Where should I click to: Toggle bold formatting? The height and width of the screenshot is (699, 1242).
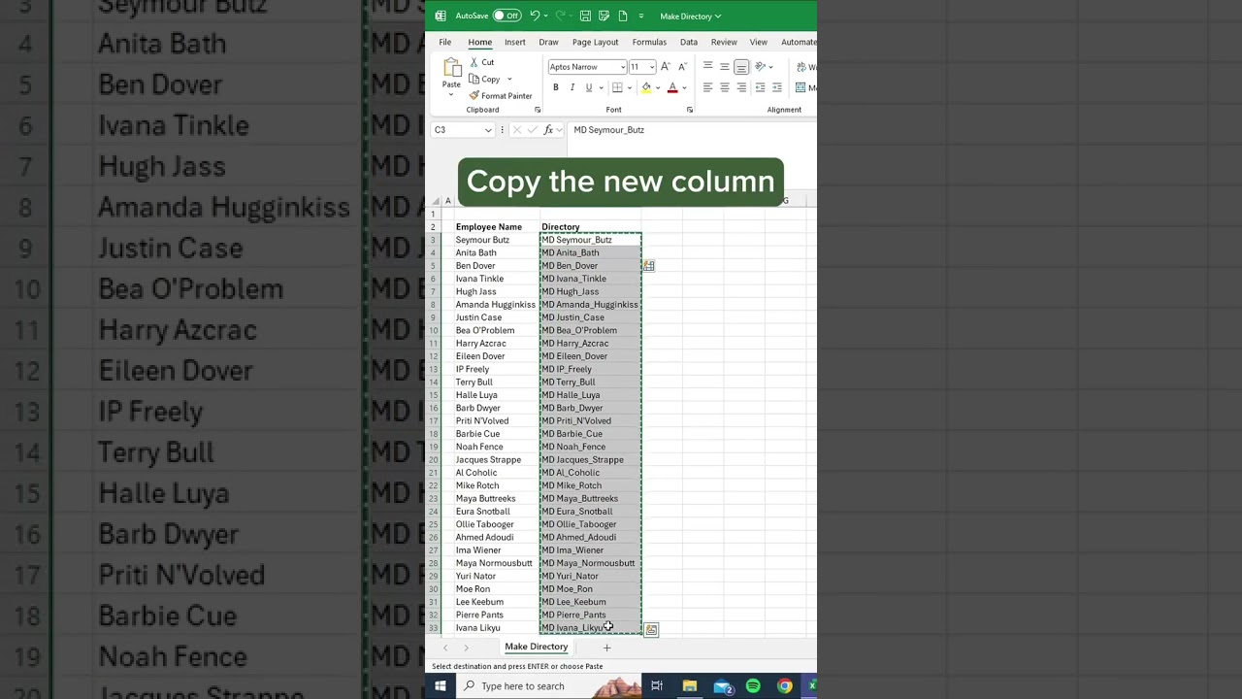[556, 87]
